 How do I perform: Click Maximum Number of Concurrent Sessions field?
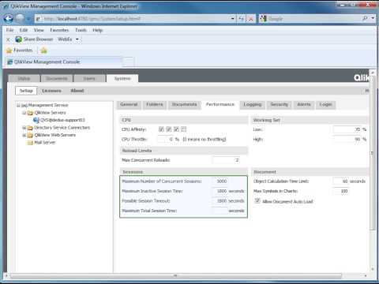point(220,181)
